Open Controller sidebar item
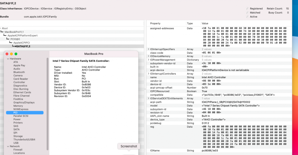This screenshot has height=155, width=298. point(19,82)
